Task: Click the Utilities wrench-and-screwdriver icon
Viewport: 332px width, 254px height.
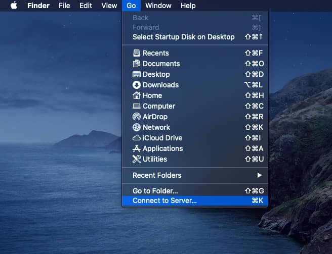Action: [x=136, y=159]
